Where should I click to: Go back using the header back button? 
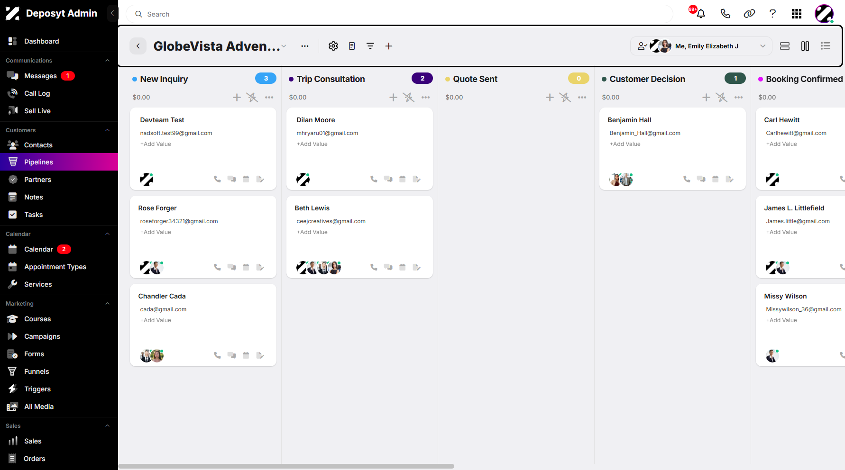point(138,46)
